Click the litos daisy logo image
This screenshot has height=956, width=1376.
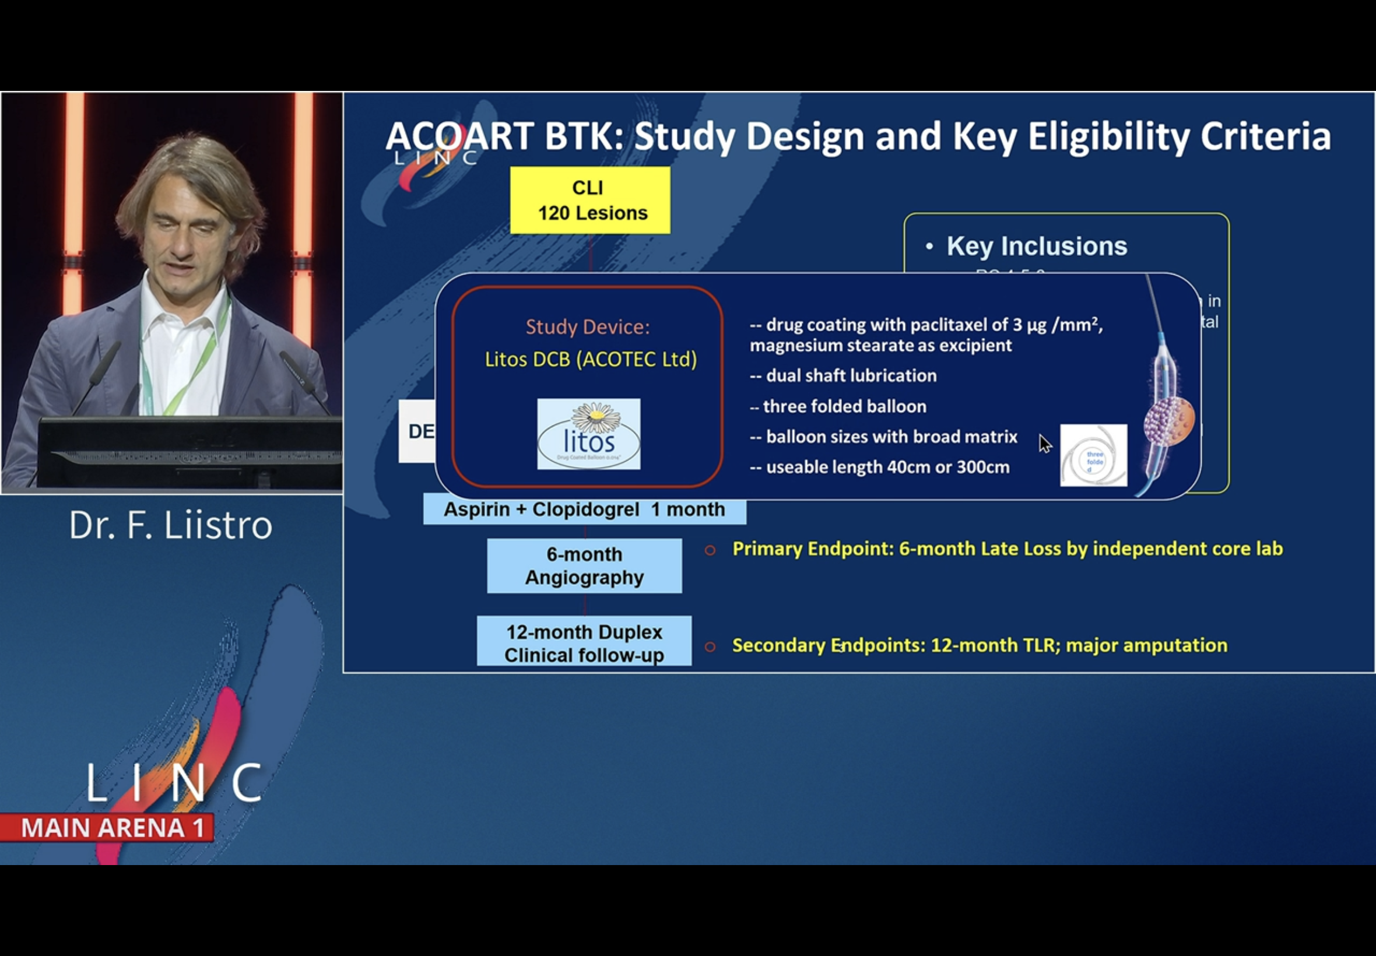tap(588, 434)
